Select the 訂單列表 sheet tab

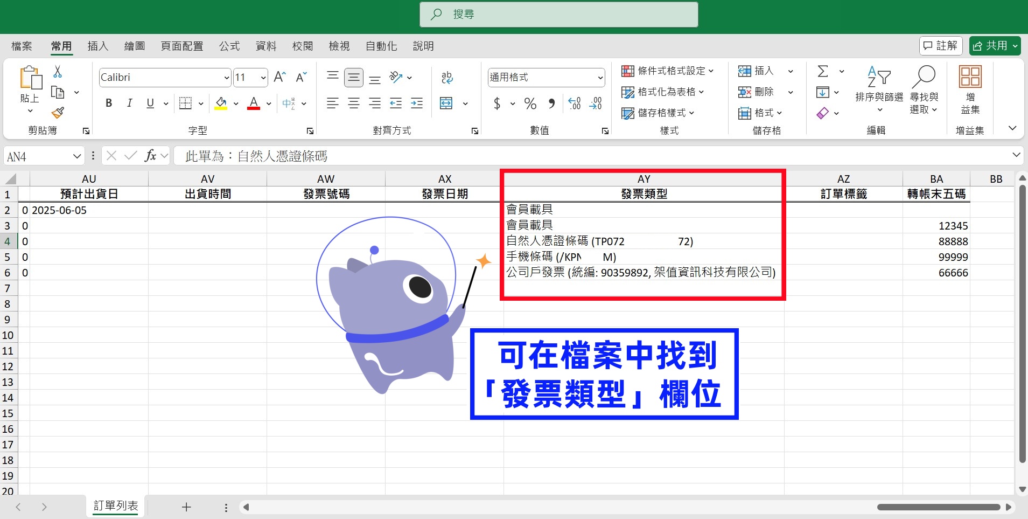[x=116, y=506]
